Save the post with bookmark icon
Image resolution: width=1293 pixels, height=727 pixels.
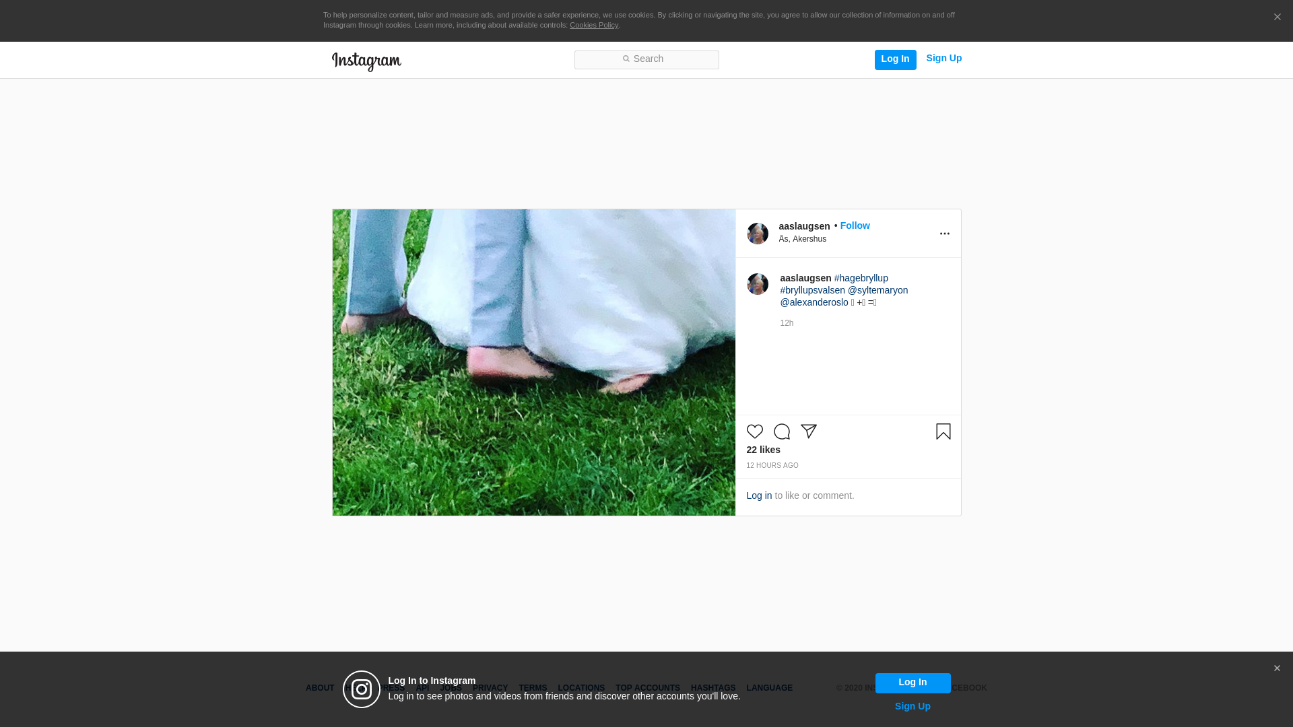coord(943,431)
